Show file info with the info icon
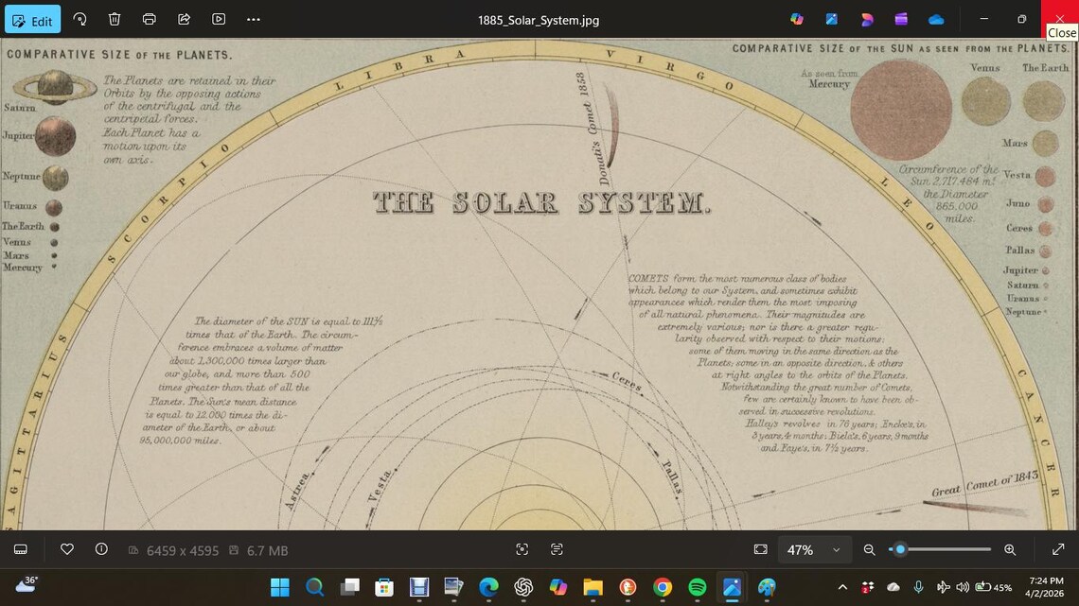Screen dimensions: 1079x606 (101, 549)
